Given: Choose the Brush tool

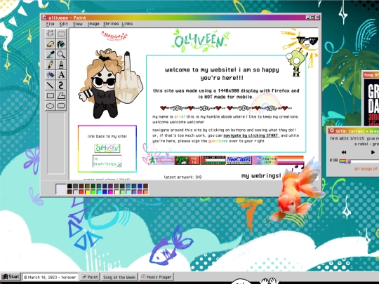Looking at the screenshot, I should pyautogui.click(x=61, y=65).
